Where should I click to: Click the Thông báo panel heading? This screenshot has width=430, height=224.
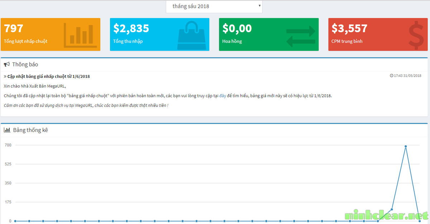pyautogui.click(x=25, y=65)
